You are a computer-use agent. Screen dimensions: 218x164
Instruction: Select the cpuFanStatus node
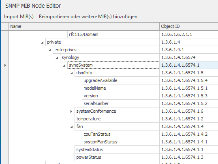click(121, 134)
